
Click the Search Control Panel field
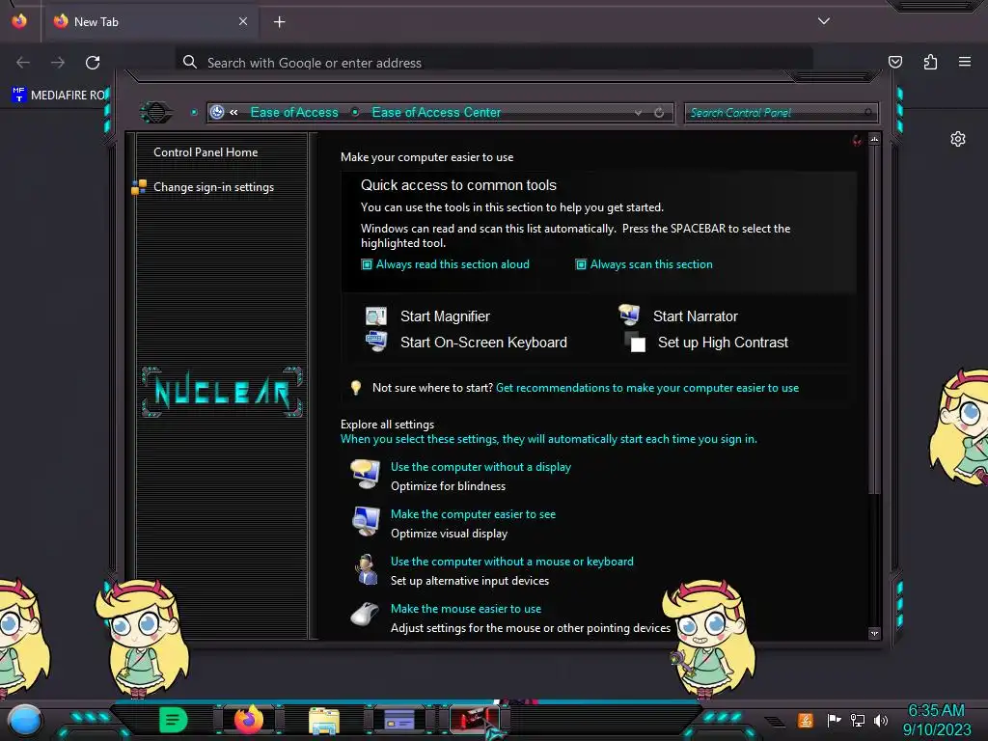(781, 113)
